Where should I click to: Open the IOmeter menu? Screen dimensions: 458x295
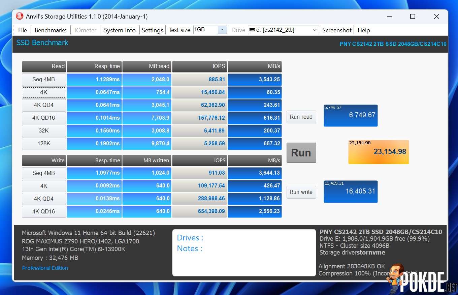(x=85, y=30)
